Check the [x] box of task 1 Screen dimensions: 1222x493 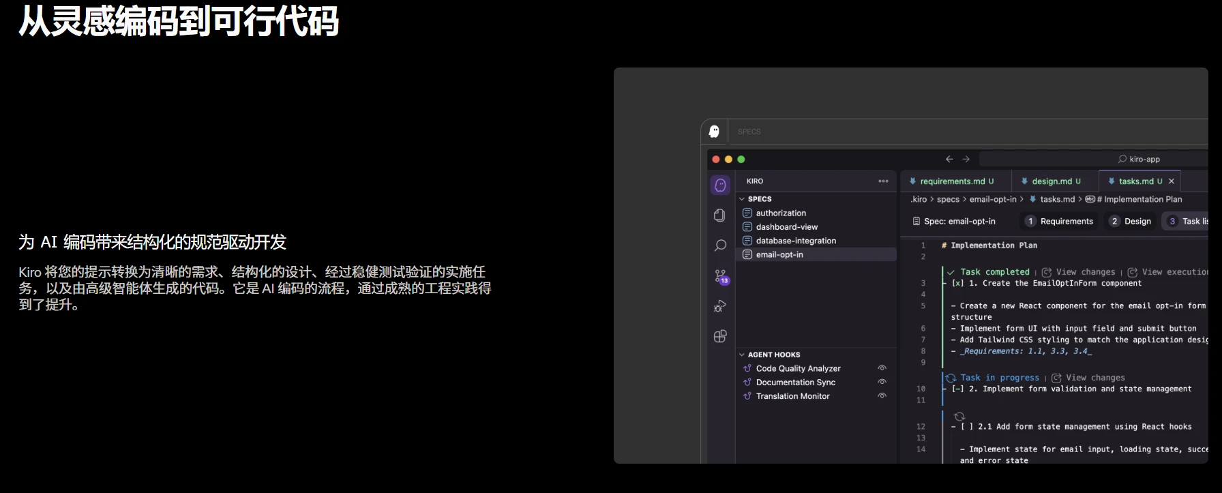(957, 284)
